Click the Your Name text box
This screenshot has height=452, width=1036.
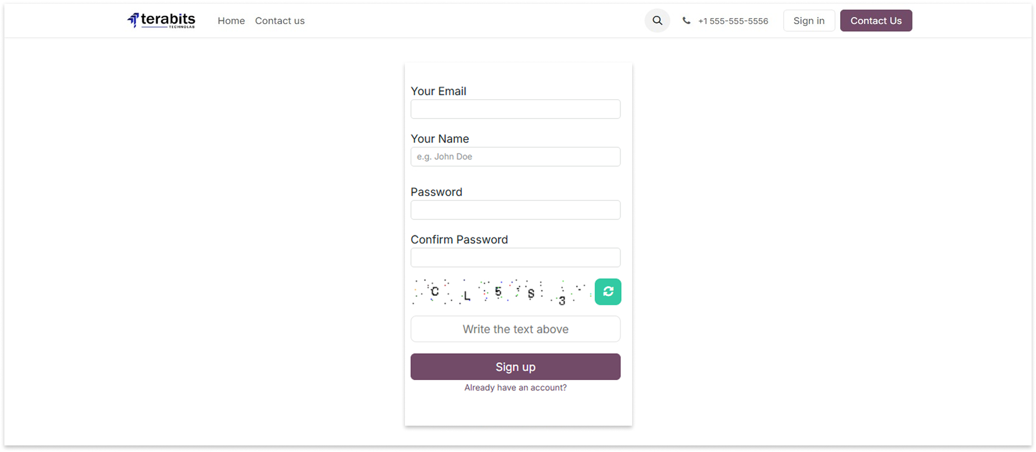click(x=515, y=157)
